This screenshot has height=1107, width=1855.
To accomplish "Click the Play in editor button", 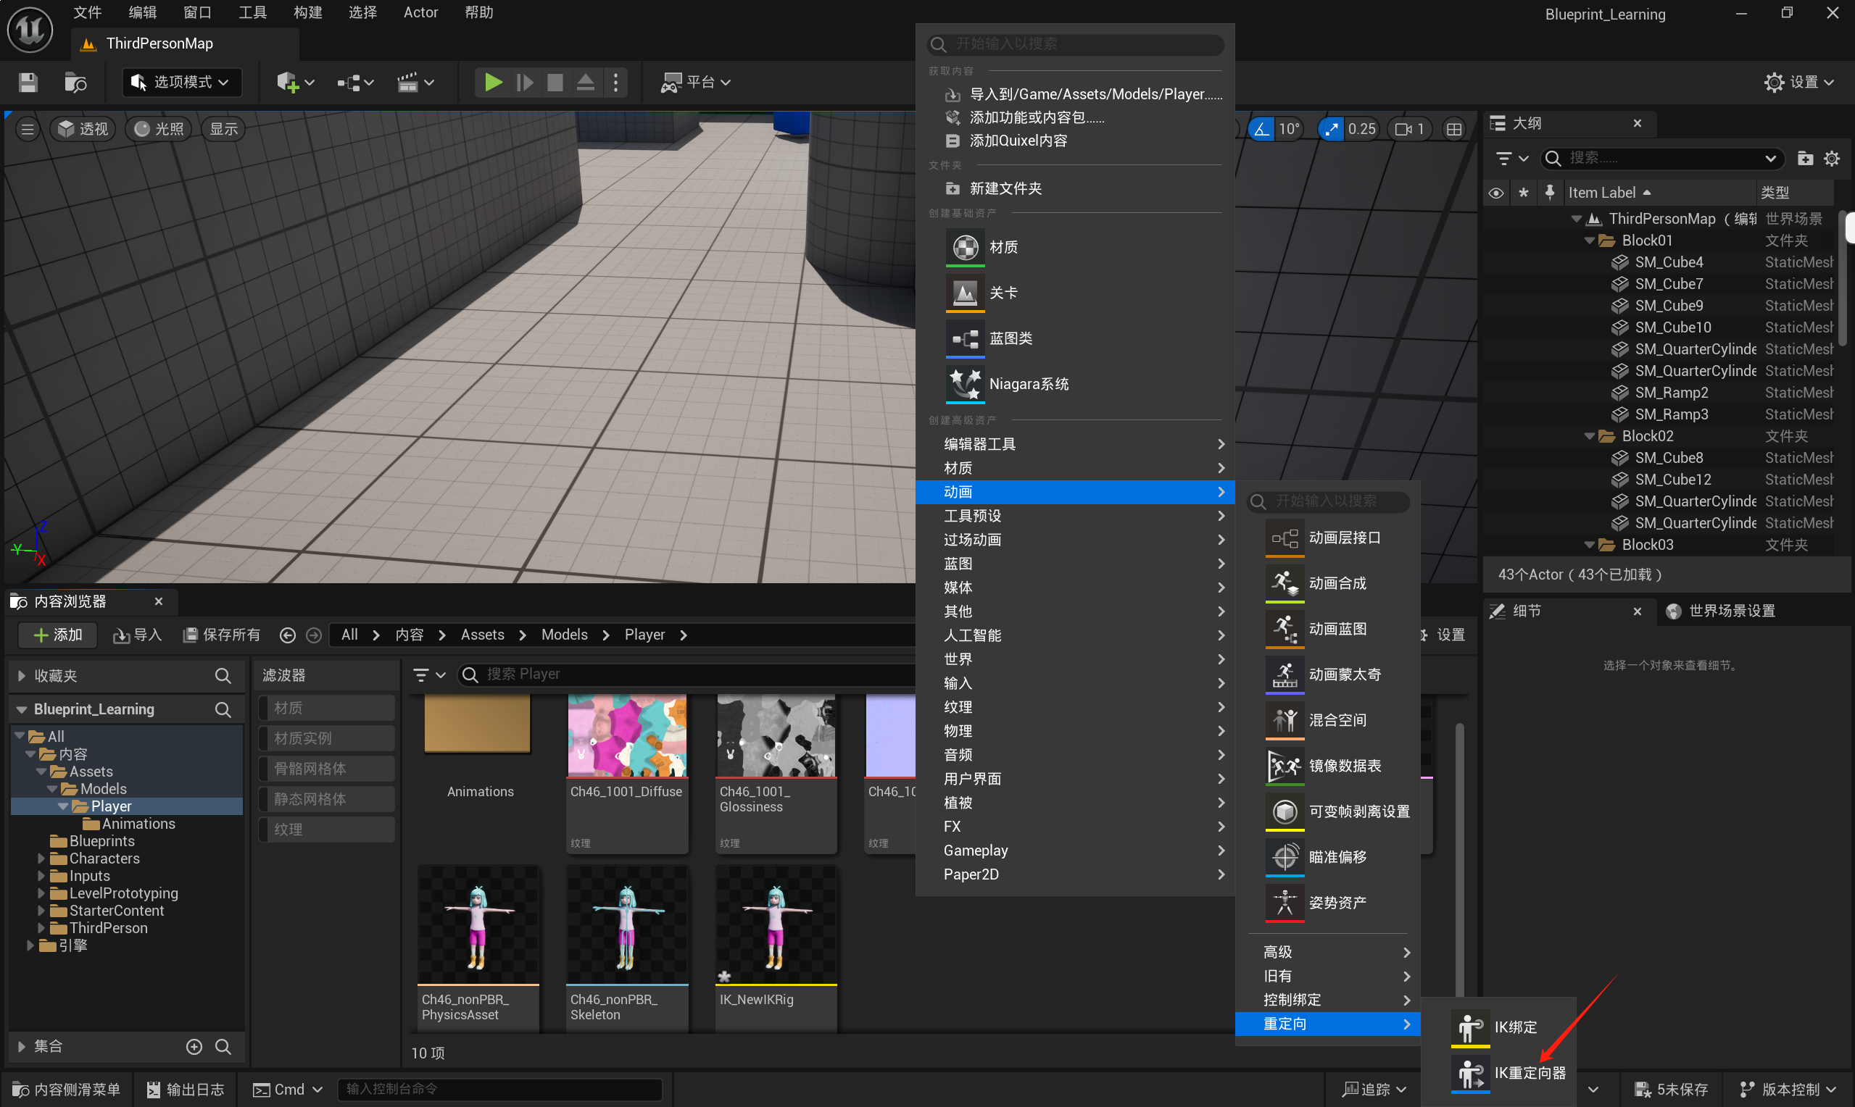I will click(493, 82).
